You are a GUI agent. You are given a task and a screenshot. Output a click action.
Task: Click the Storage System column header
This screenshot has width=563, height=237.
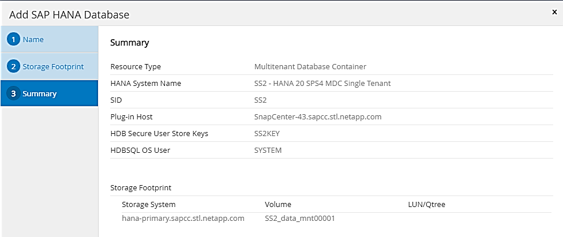[x=148, y=205]
